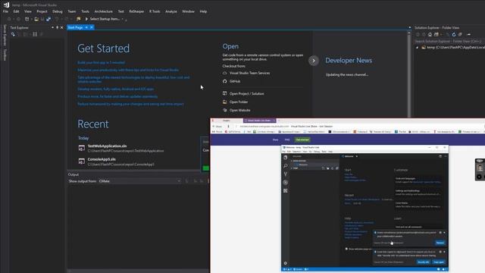Image resolution: width=485 pixels, height=273 pixels.
Task: Expand the temp folder node in Solution Explorer
Action: [x=418, y=47]
